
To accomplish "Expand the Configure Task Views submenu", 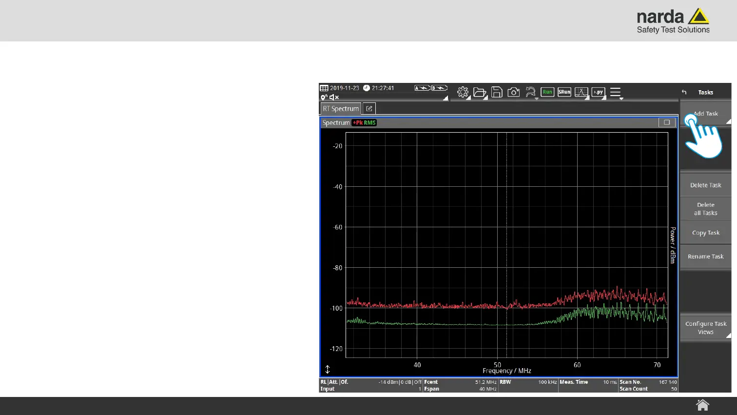I will tap(705, 328).
